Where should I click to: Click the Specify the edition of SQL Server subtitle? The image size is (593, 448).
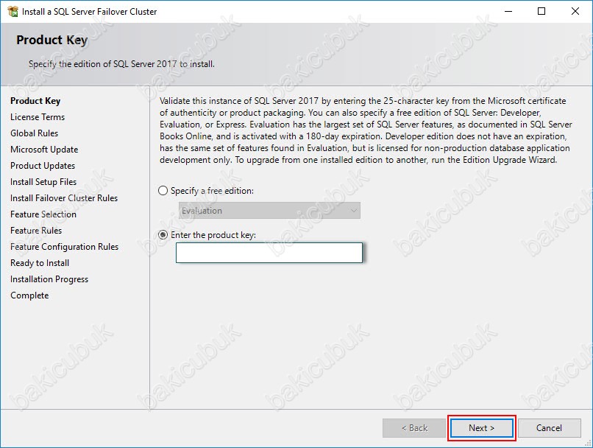click(121, 64)
